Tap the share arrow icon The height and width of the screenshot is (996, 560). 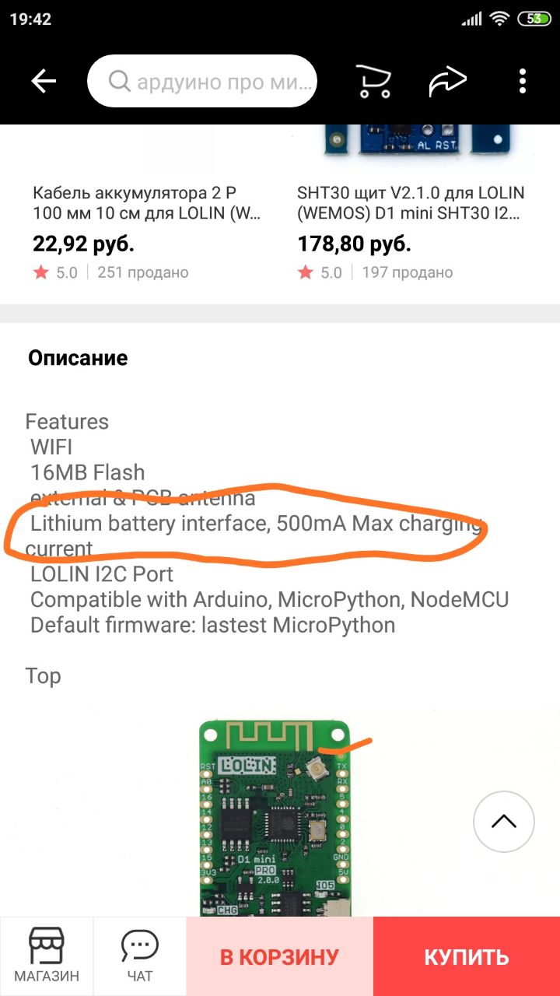click(447, 81)
